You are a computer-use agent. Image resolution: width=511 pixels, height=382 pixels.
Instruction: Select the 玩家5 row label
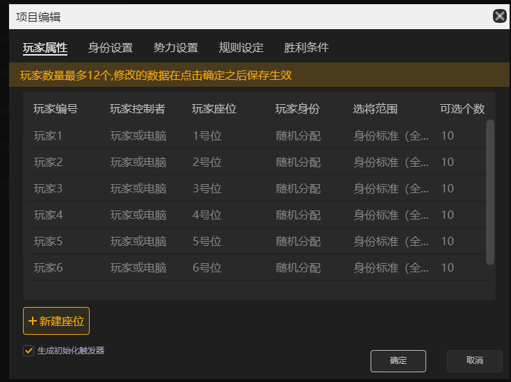(x=48, y=241)
